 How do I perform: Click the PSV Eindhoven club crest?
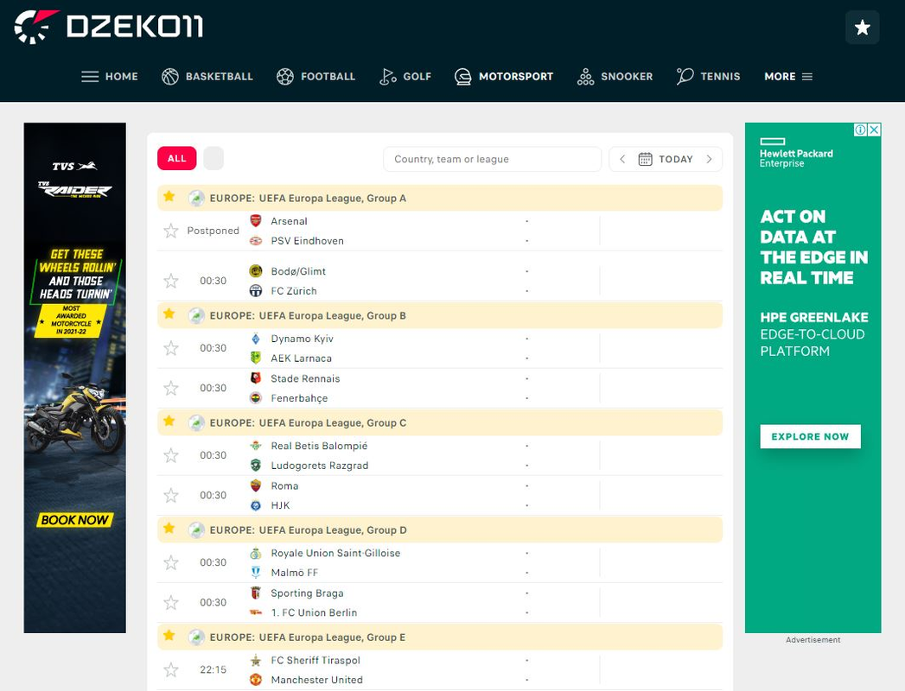(256, 241)
